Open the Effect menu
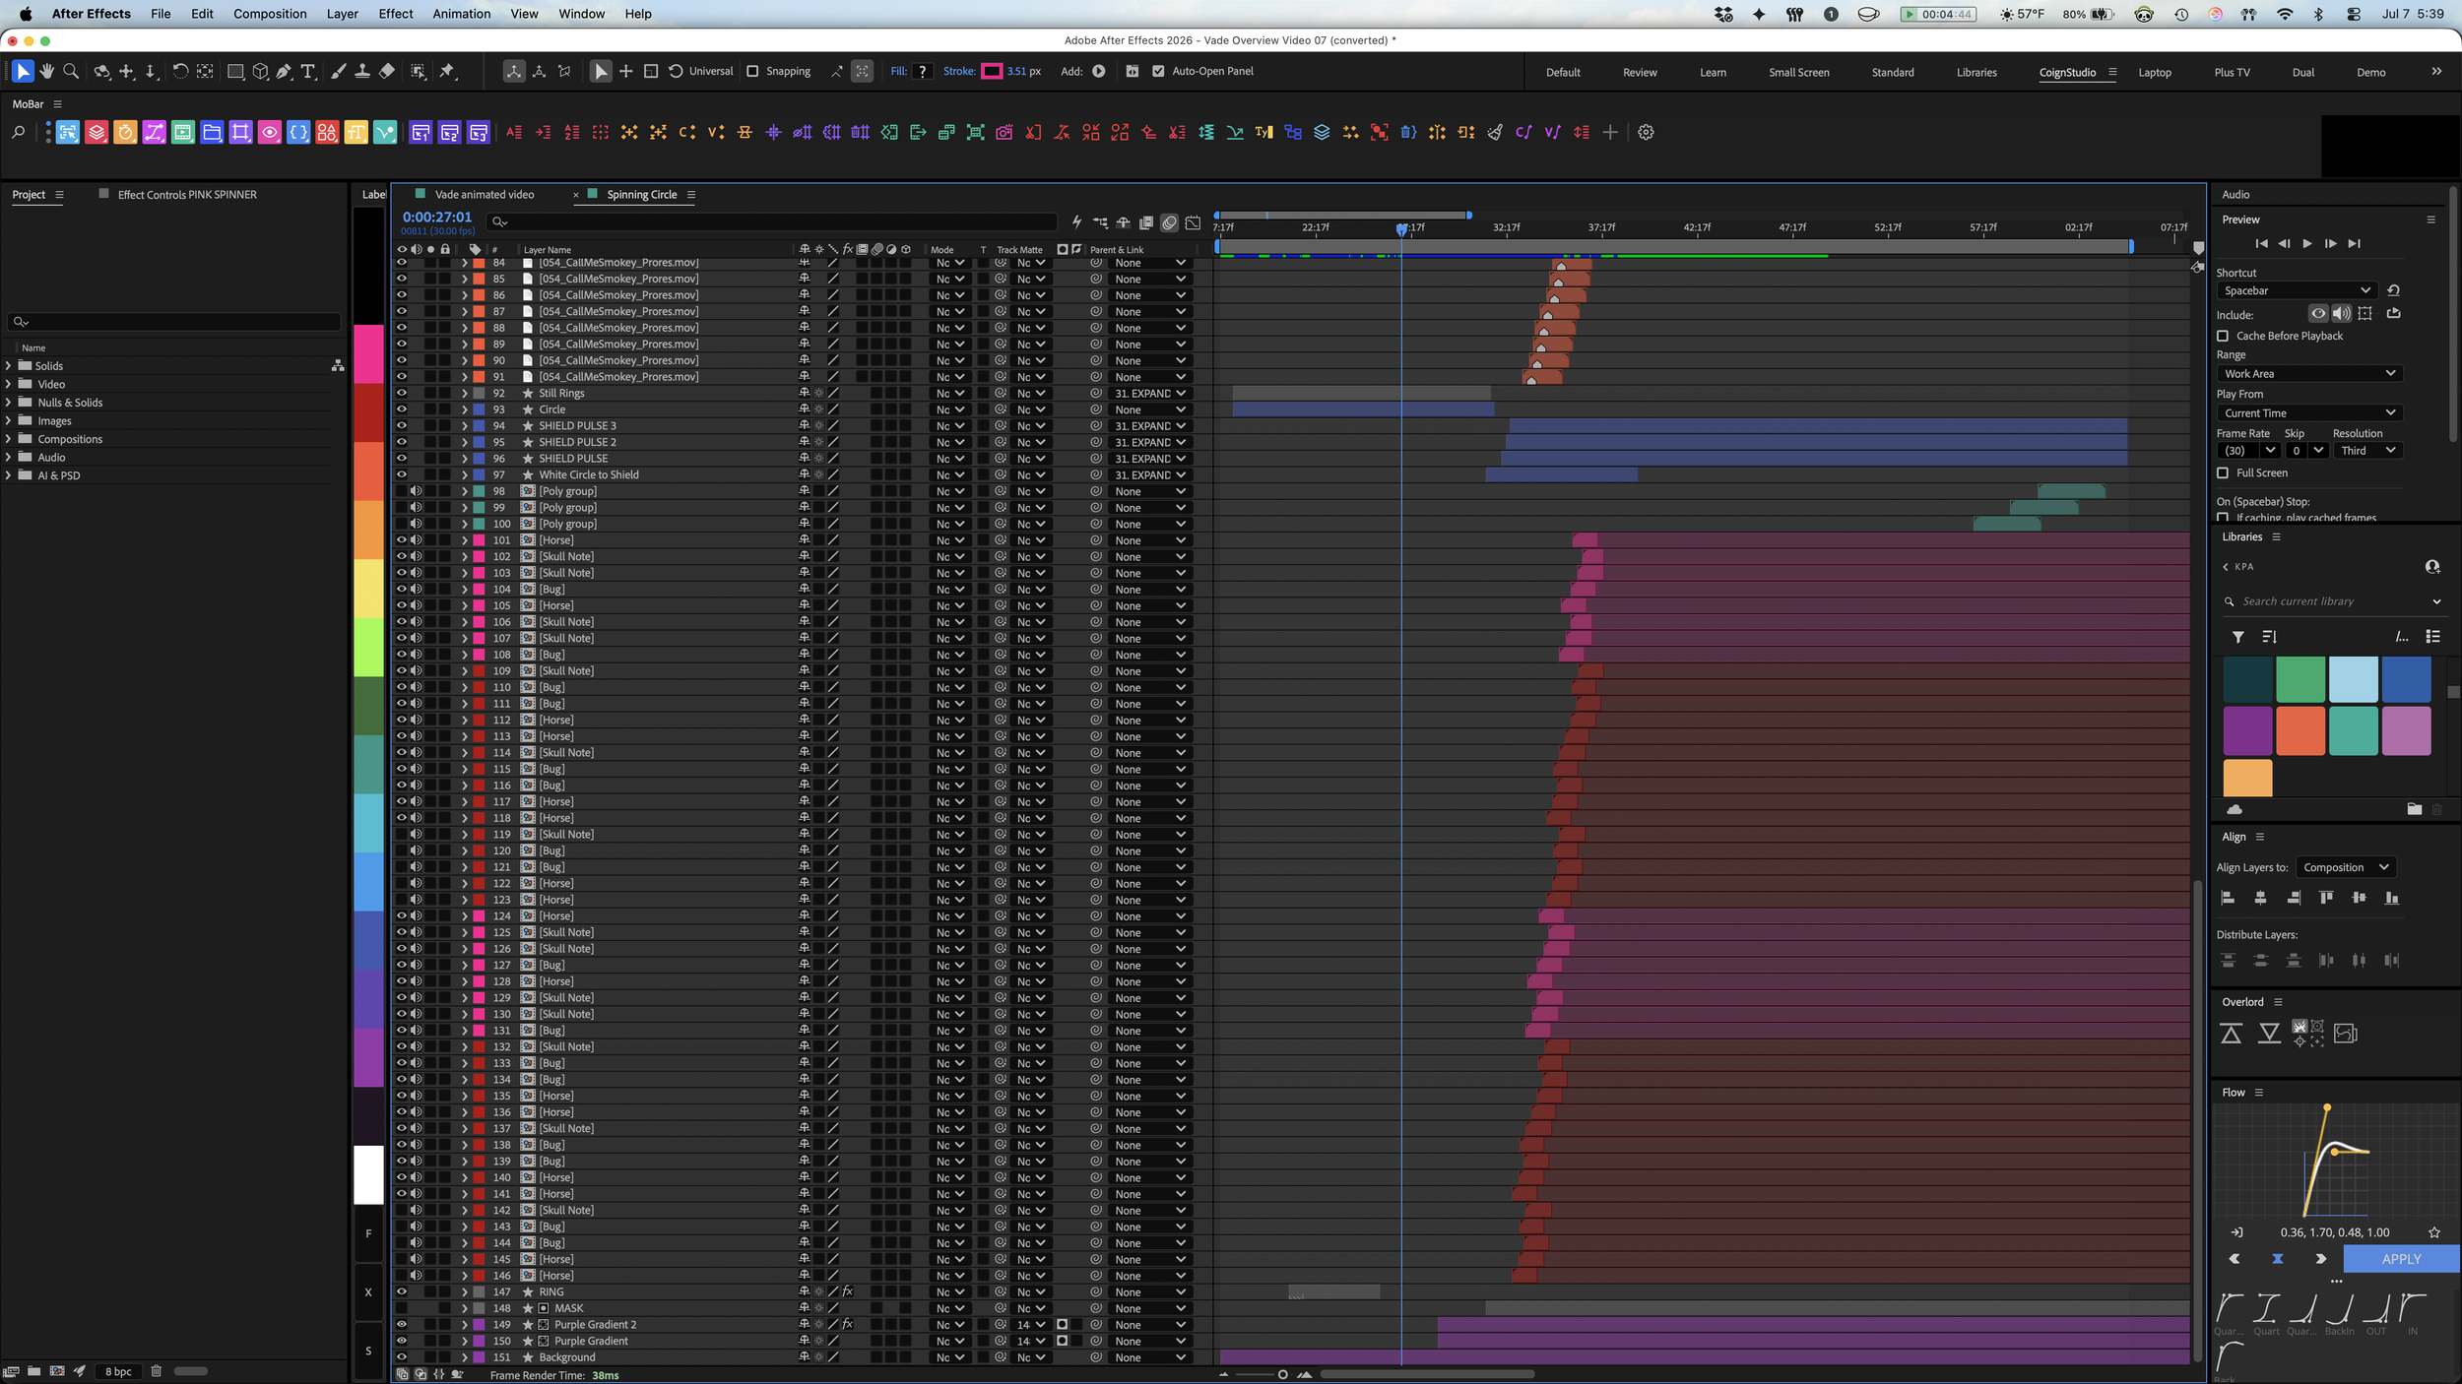This screenshot has height=1384, width=2462. pos(396,14)
